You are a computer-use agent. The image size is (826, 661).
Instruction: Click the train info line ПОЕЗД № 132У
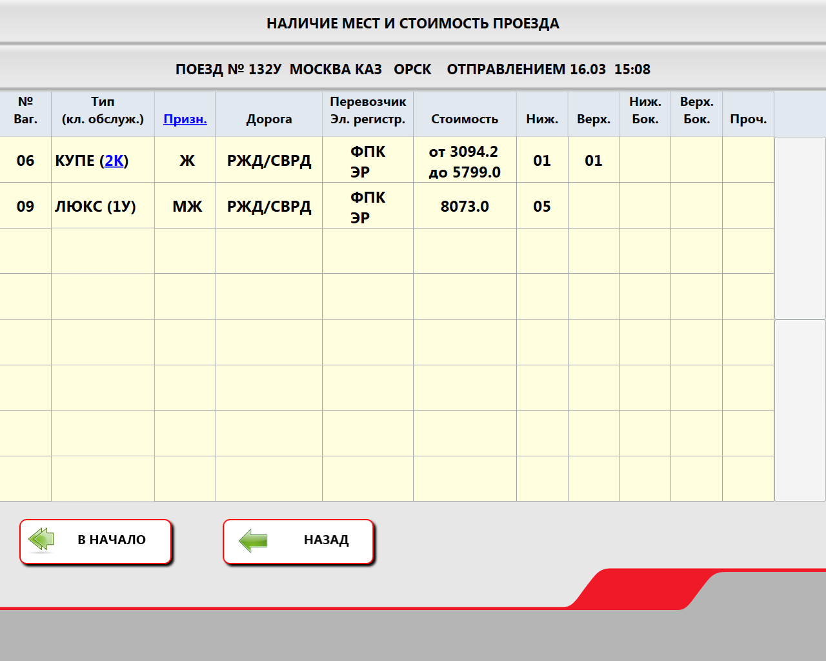pyautogui.click(x=413, y=69)
